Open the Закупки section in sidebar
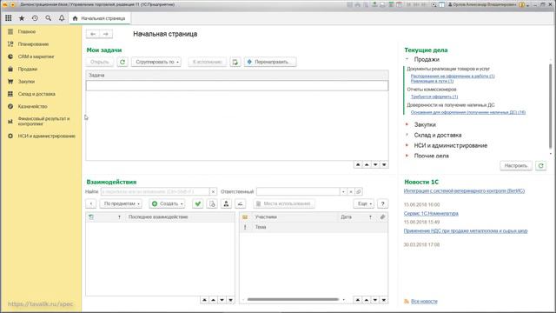This screenshot has height=313, width=556. point(27,81)
